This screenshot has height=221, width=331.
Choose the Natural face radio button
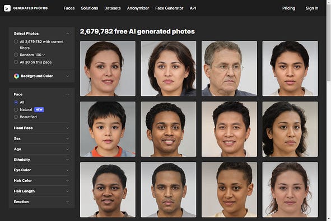(16, 109)
